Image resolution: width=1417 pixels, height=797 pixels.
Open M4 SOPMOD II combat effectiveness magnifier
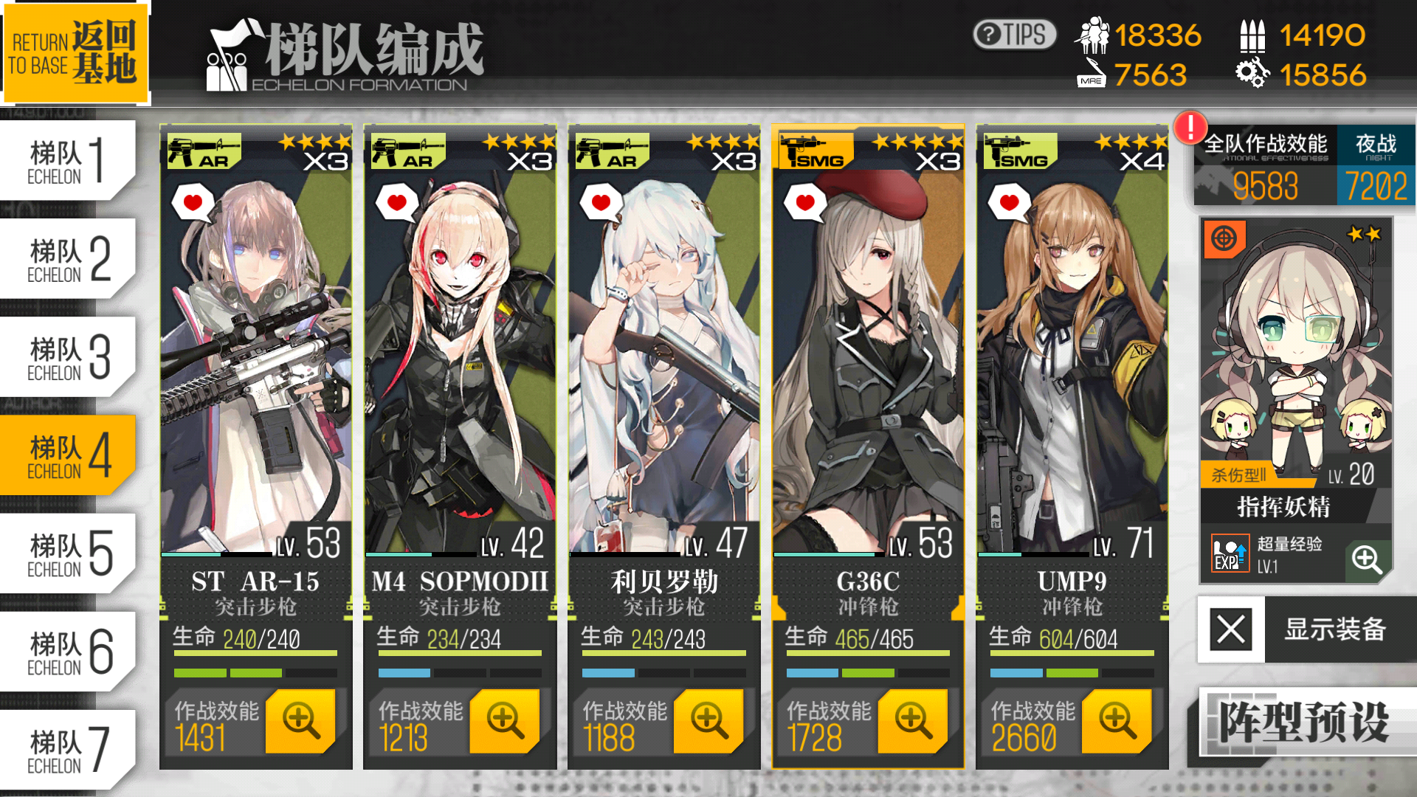coord(505,721)
